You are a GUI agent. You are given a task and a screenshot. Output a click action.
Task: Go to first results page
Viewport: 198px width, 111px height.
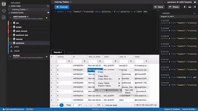point(53,105)
